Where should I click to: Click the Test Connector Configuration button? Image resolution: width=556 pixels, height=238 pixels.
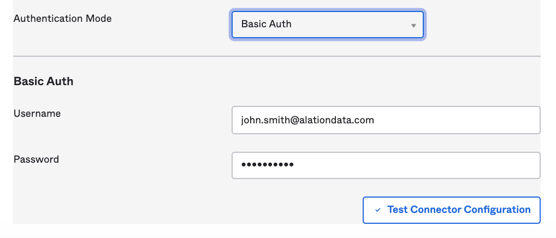(x=451, y=210)
